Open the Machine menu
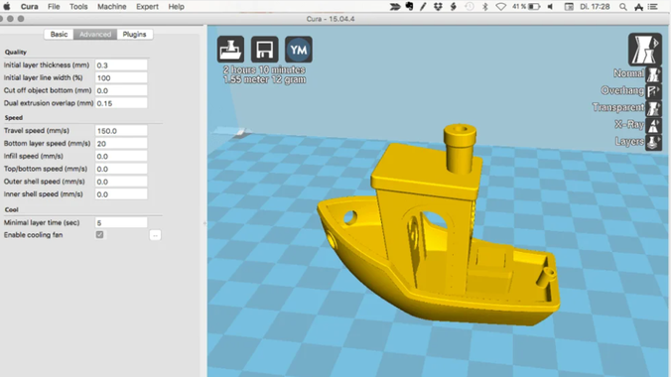Viewport: 671px width, 377px height. click(112, 6)
